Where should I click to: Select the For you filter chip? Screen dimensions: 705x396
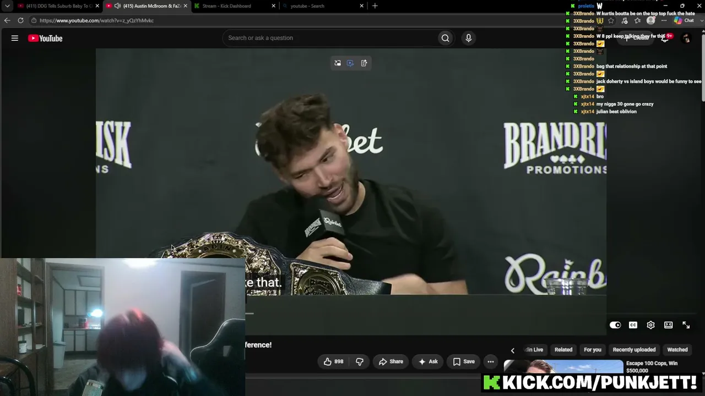point(593,350)
